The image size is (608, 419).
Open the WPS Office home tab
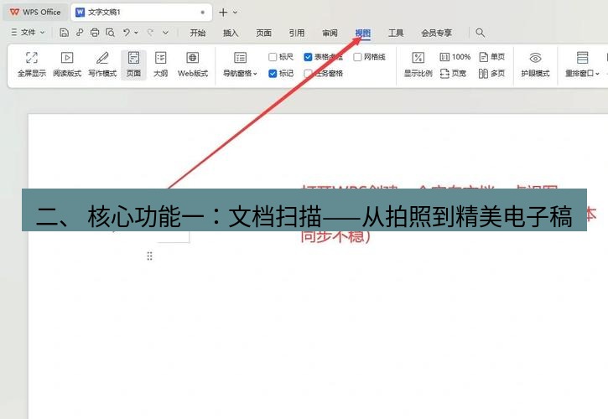35,12
